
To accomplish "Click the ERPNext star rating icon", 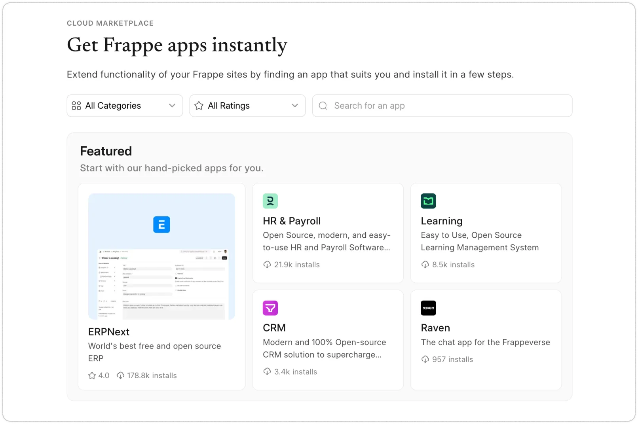I will [92, 375].
